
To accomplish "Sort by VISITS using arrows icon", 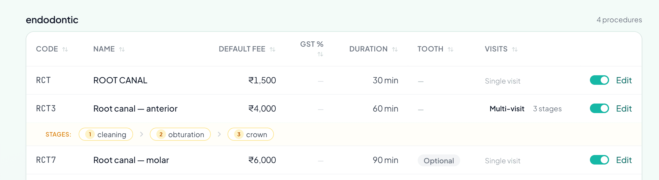I will click(515, 49).
